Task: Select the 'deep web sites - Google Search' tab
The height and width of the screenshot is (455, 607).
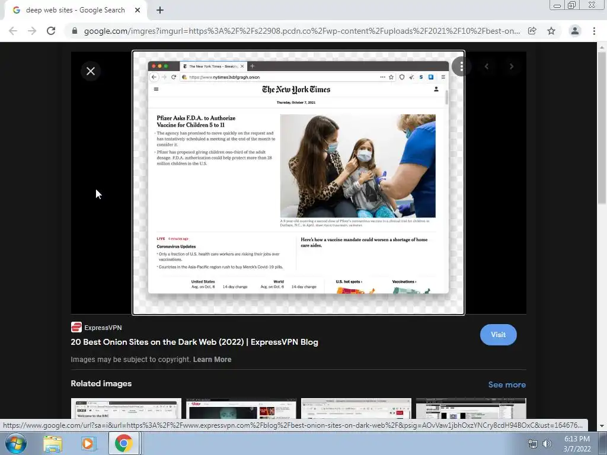Action: 75,10
